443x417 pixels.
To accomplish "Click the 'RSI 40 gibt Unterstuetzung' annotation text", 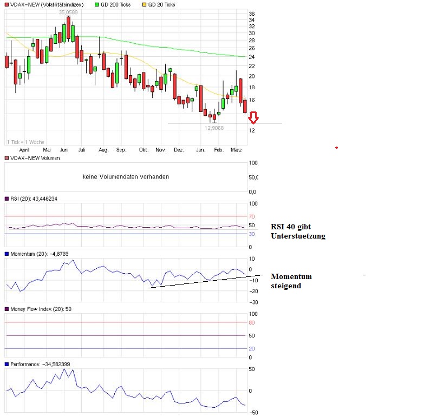I will (x=298, y=231).
